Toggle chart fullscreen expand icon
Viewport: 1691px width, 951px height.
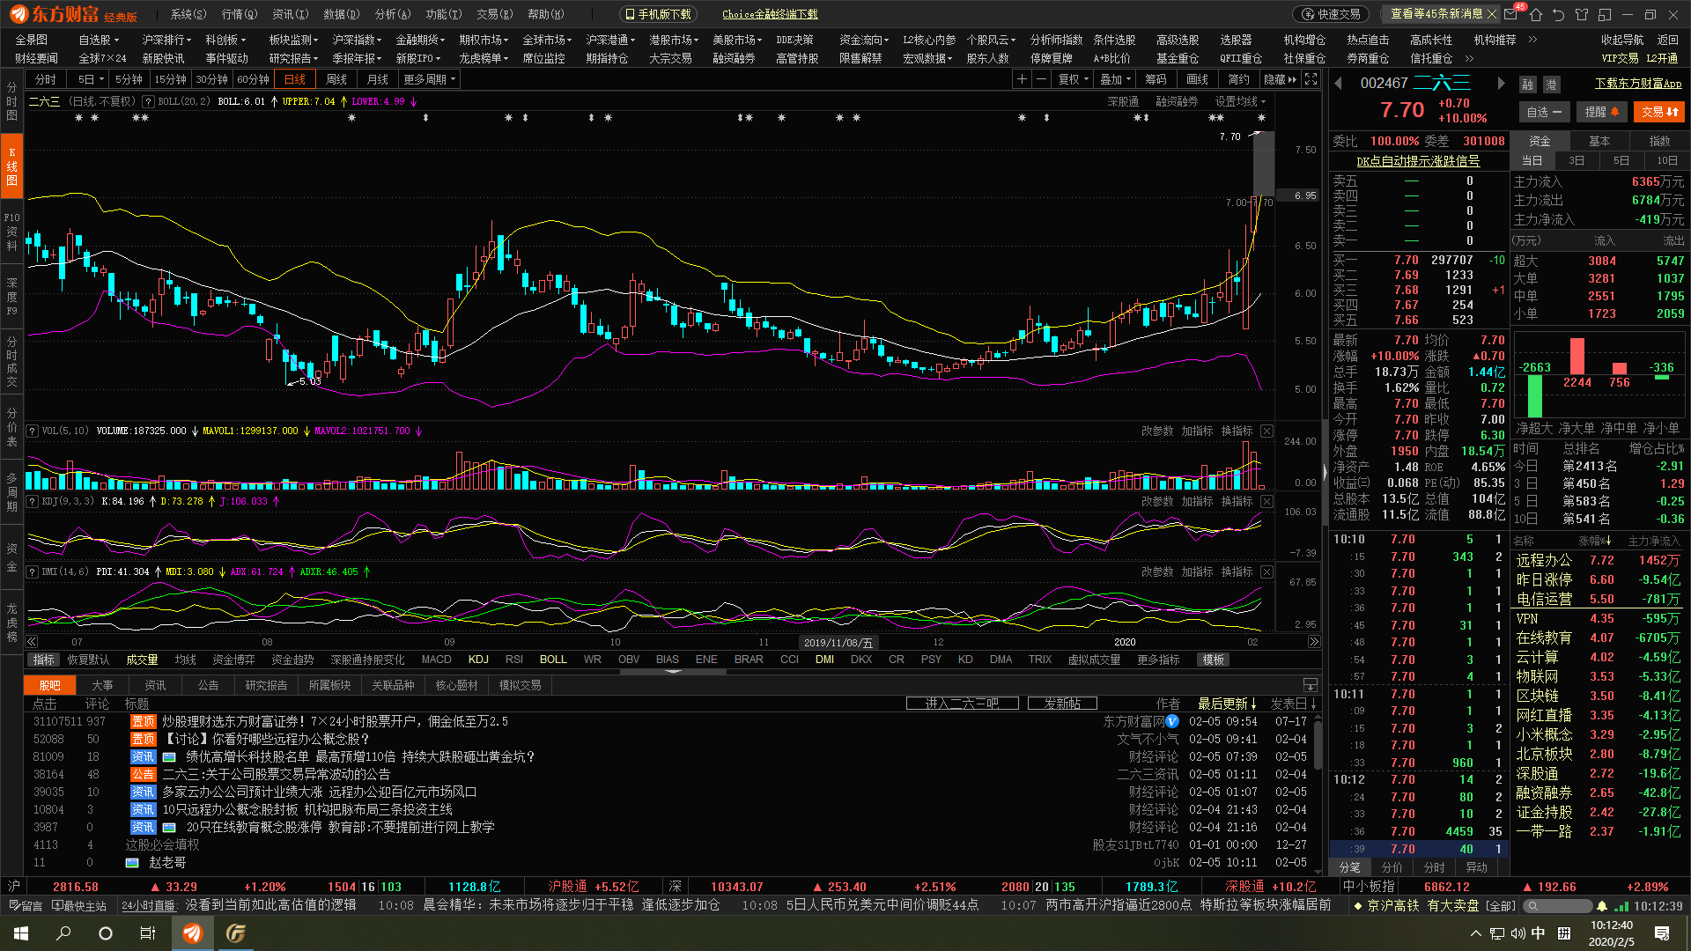coord(1311,79)
